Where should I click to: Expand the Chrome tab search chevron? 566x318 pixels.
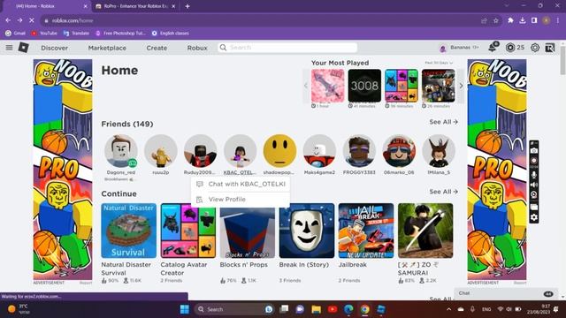point(507,6)
